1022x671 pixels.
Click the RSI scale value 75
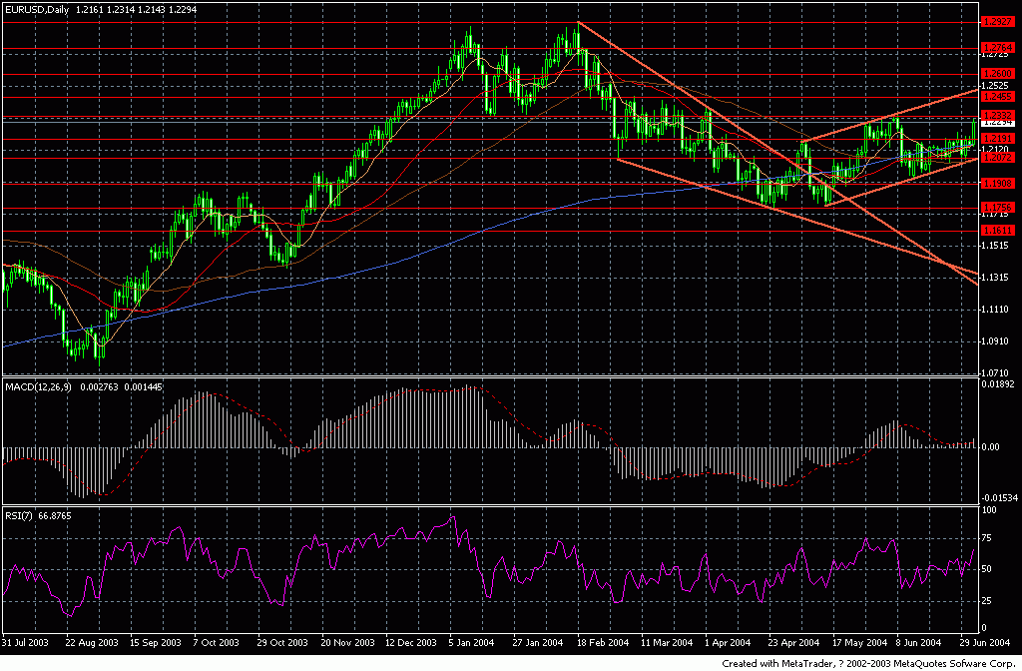987,538
